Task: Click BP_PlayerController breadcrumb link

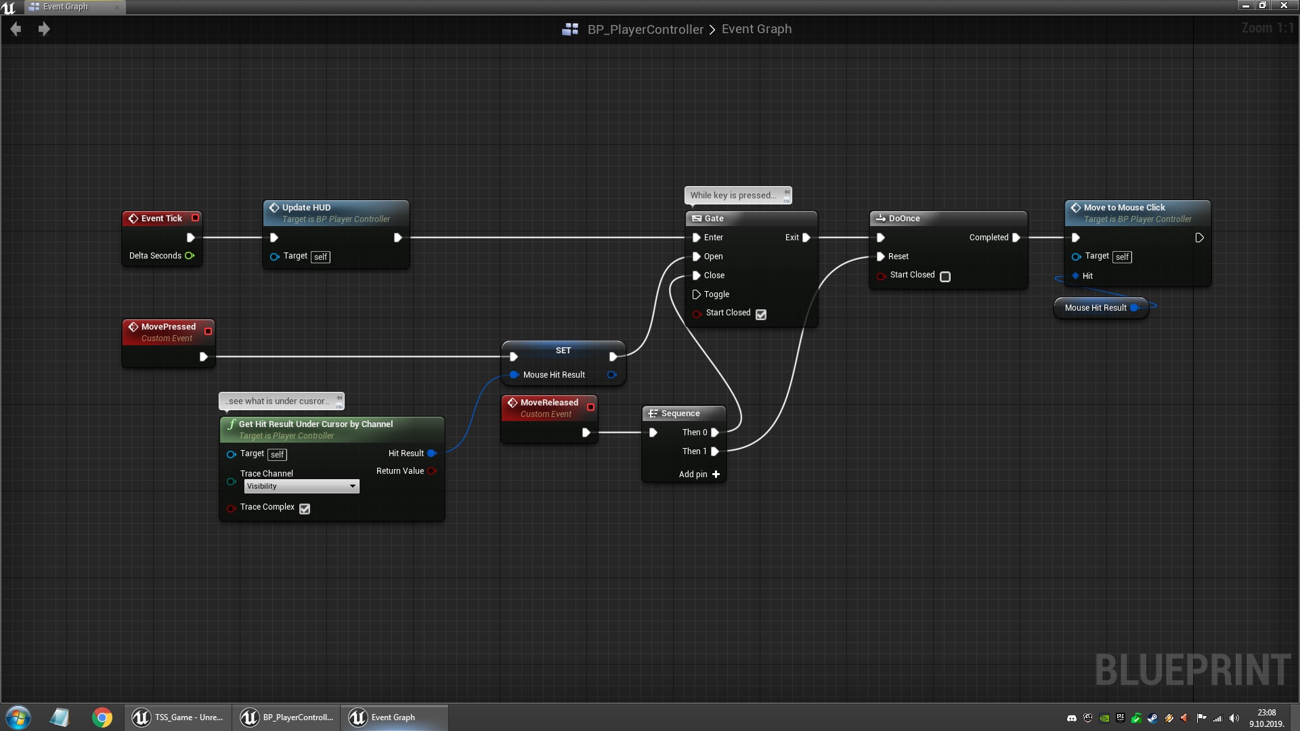Action: [x=645, y=29]
